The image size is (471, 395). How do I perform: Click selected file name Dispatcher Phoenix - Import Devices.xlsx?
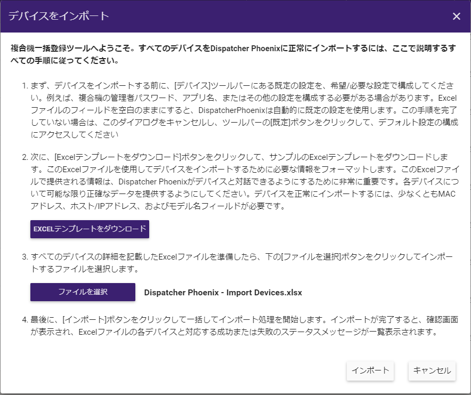click(223, 293)
